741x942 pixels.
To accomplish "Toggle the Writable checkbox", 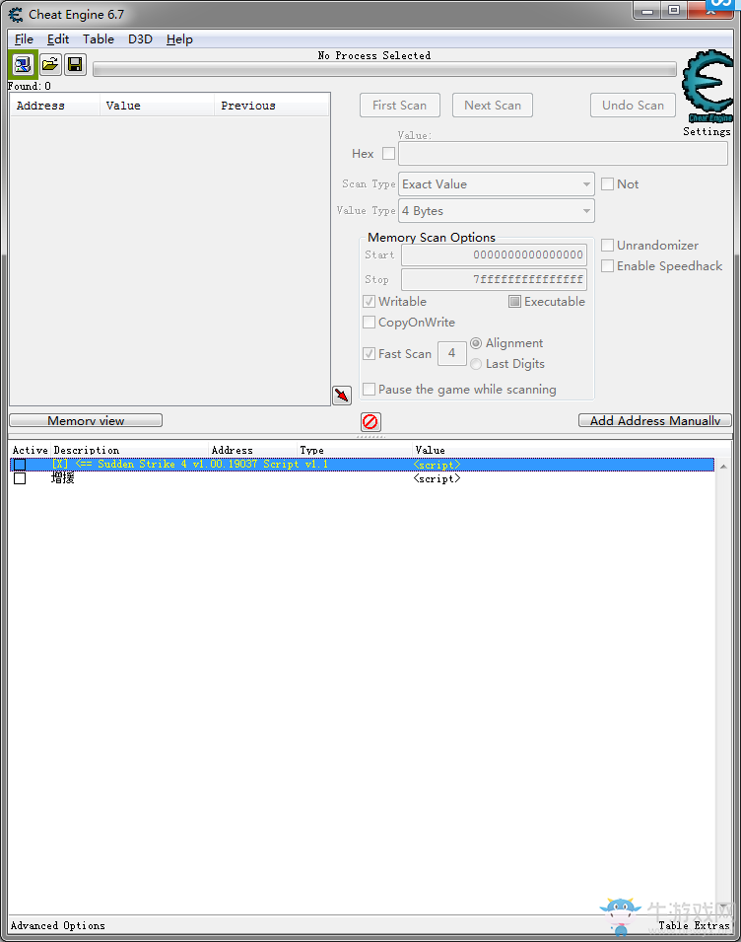I will [x=369, y=302].
